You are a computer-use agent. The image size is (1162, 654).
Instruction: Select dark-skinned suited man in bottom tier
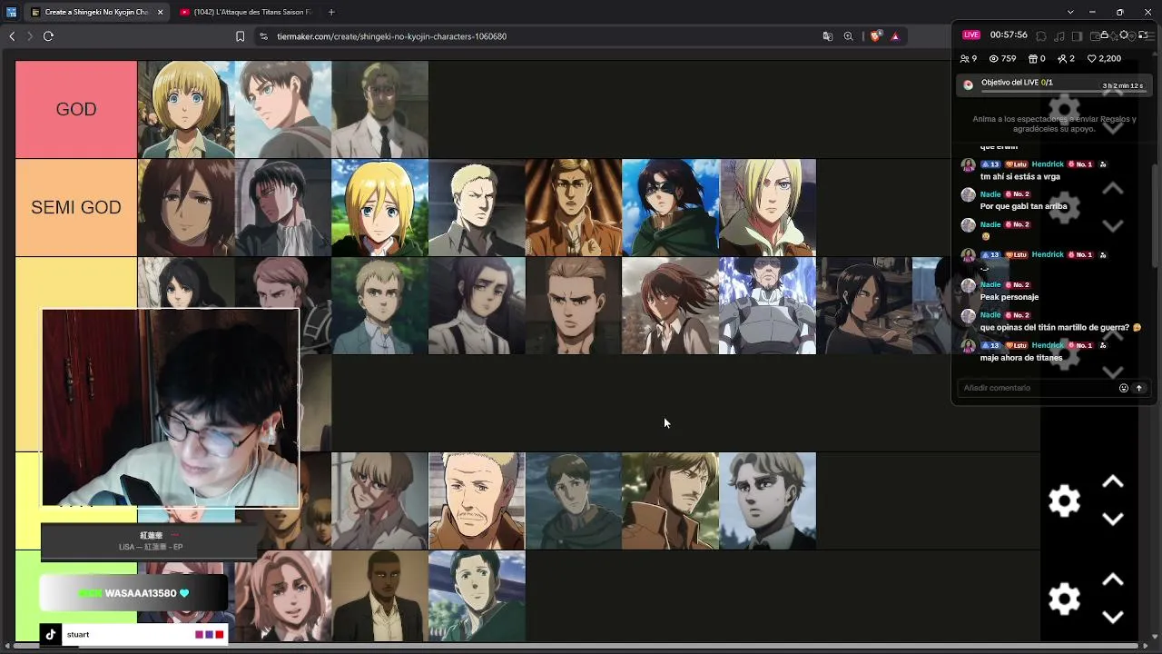[379, 596]
